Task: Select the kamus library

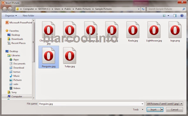Action: pos(15,72)
